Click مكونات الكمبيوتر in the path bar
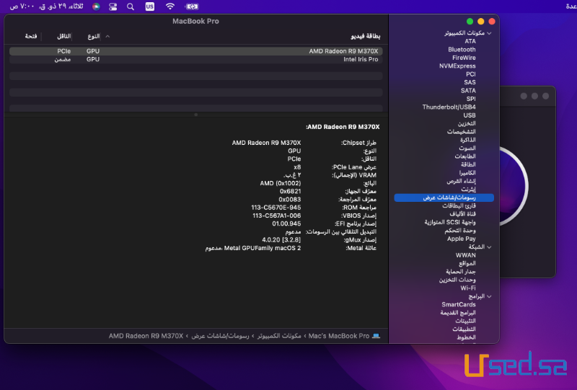This screenshot has height=390, width=577. coord(279,336)
